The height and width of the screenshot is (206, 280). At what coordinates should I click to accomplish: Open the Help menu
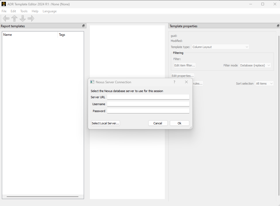[x=35, y=11]
